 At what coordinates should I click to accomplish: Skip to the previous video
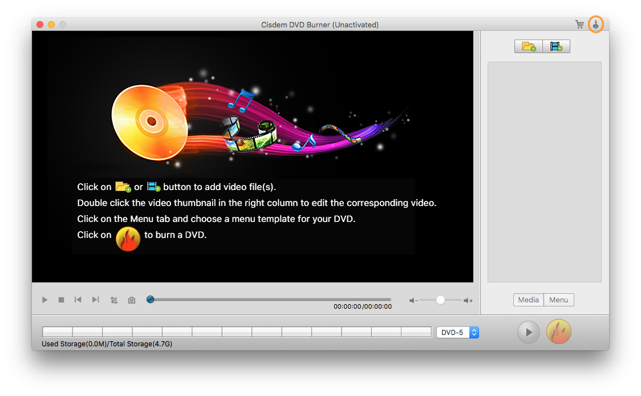pos(78,300)
